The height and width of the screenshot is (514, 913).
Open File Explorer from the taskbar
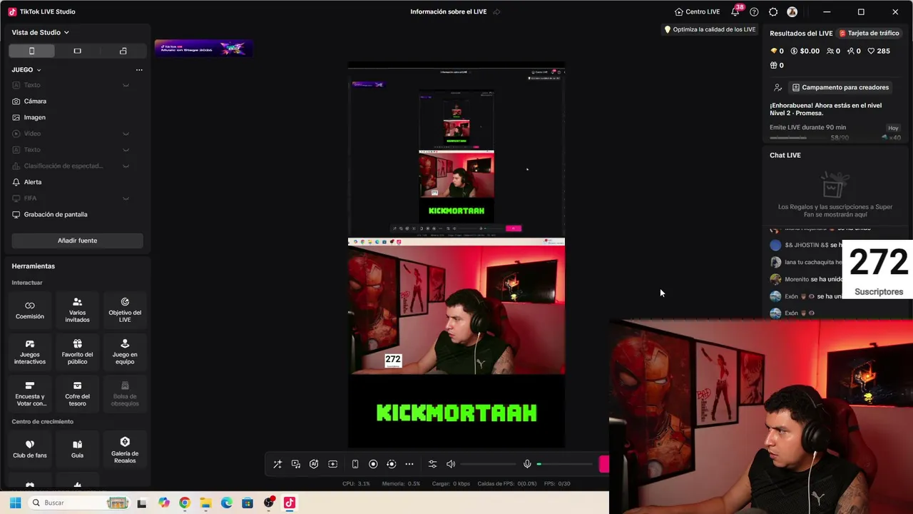(205, 503)
